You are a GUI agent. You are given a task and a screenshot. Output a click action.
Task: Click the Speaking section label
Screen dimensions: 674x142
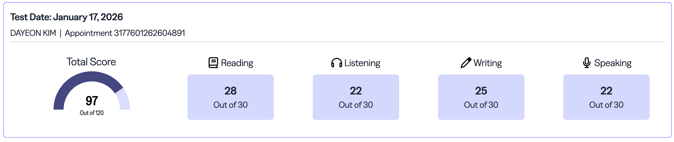[613, 63]
